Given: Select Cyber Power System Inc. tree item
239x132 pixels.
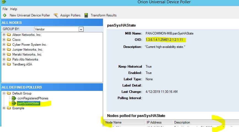Looking at the screenshot, I should click(x=29, y=45).
